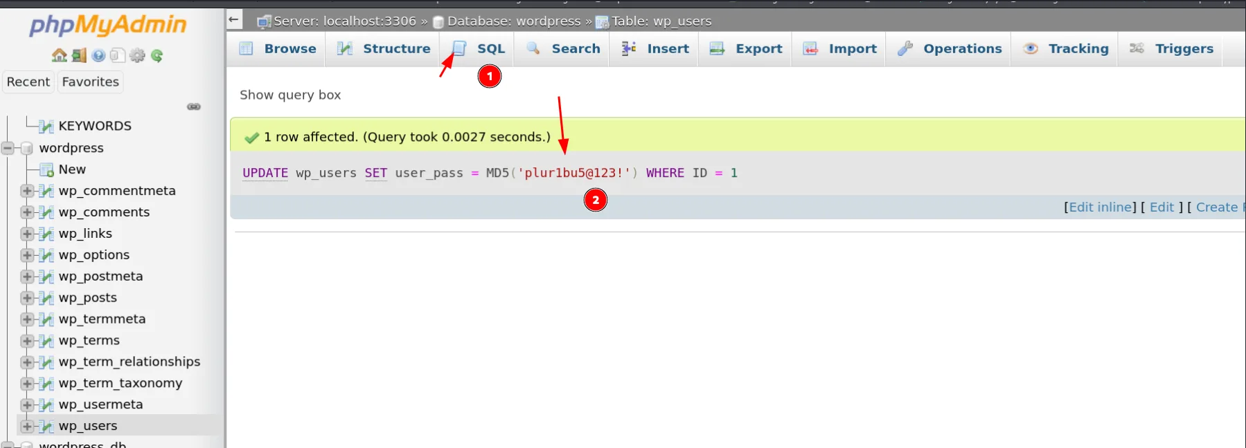Click the wp_termmeta table icon

pos(46,319)
